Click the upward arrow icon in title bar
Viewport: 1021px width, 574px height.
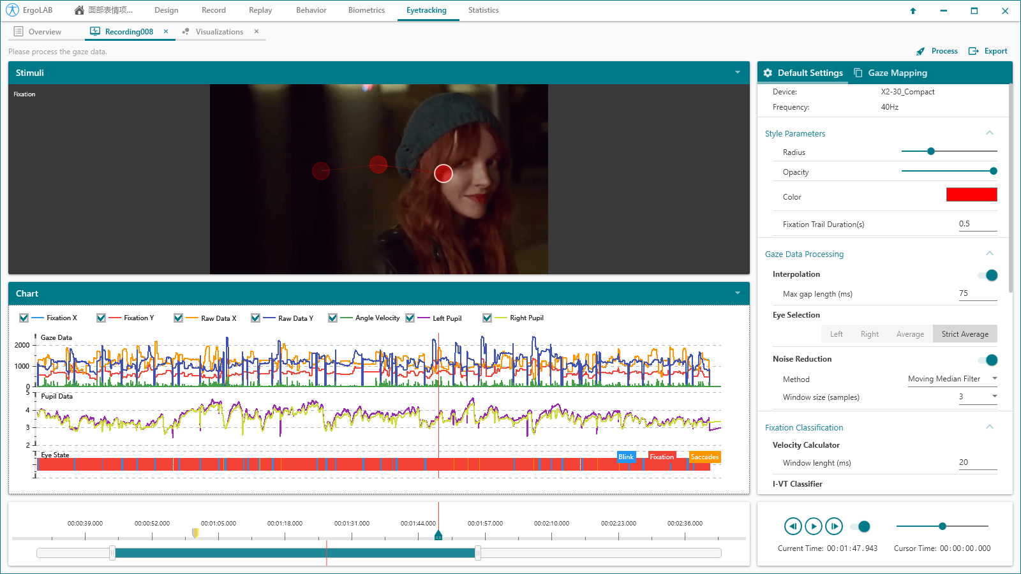[x=913, y=11]
